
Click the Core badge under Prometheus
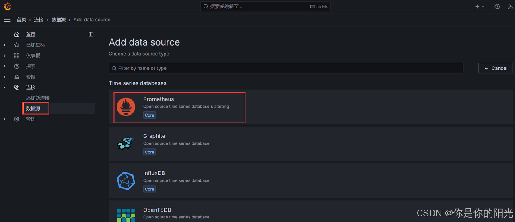pos(150,115)
